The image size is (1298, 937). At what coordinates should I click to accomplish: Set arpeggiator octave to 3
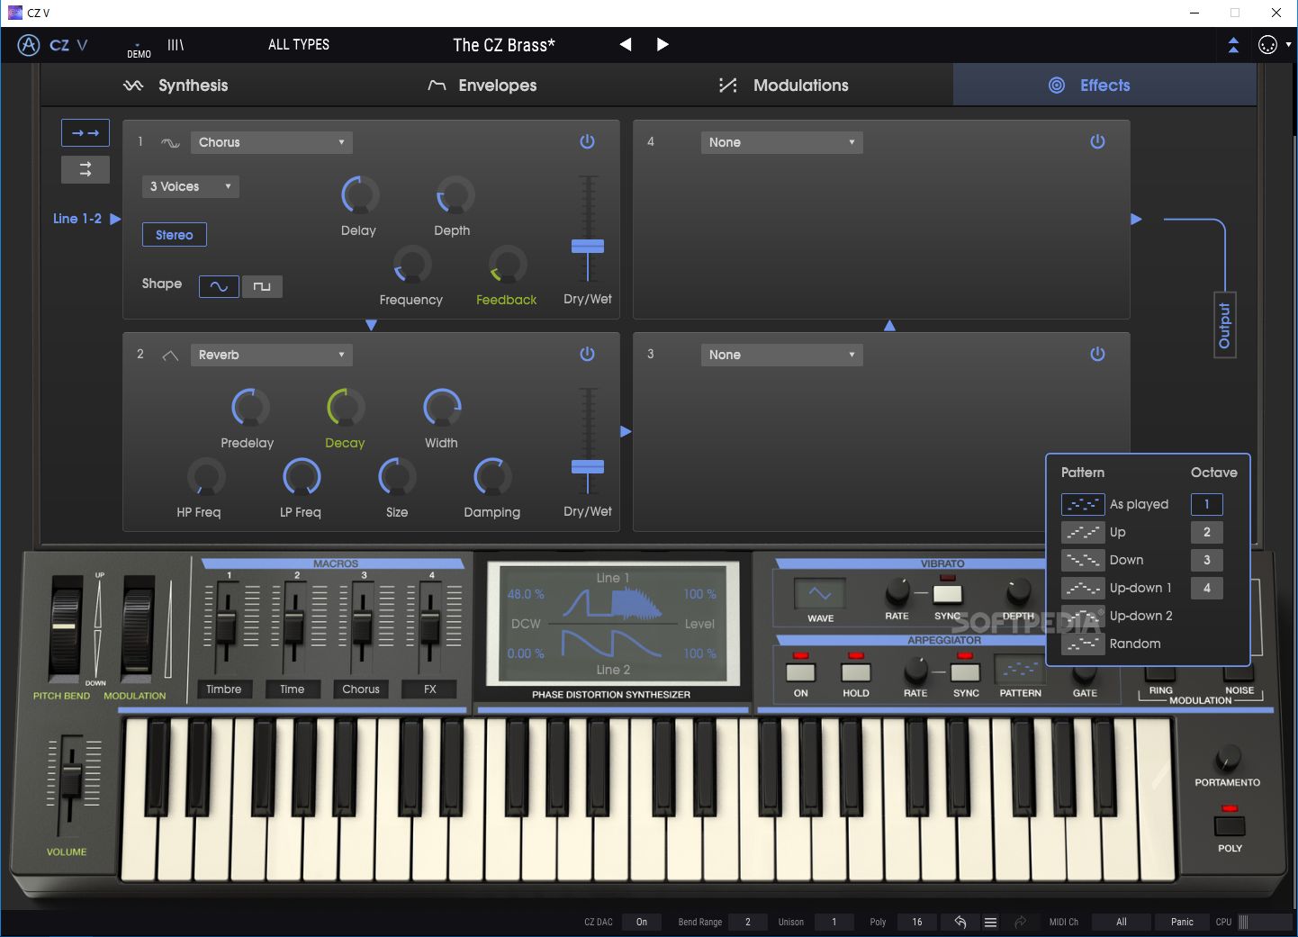click(1207, 560)
